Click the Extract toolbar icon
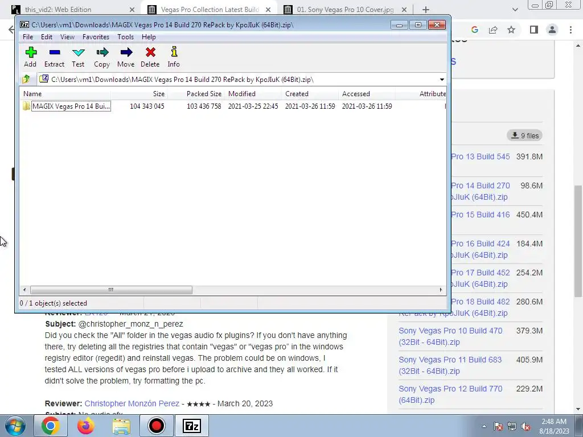 click(x=54, y=57)
